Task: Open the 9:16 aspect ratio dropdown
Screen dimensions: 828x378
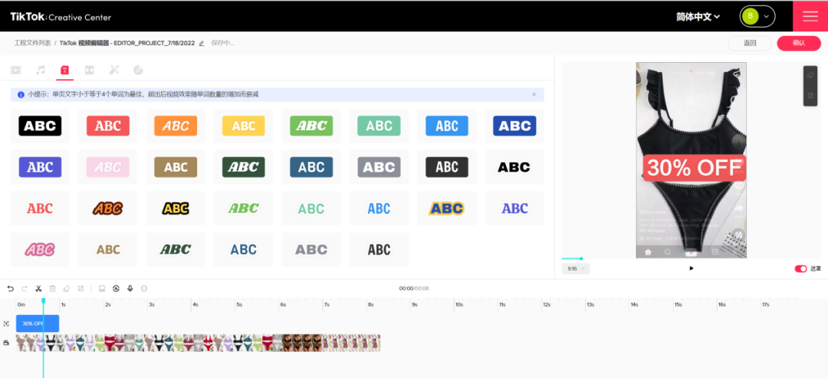Action: [x=575, y=268]
